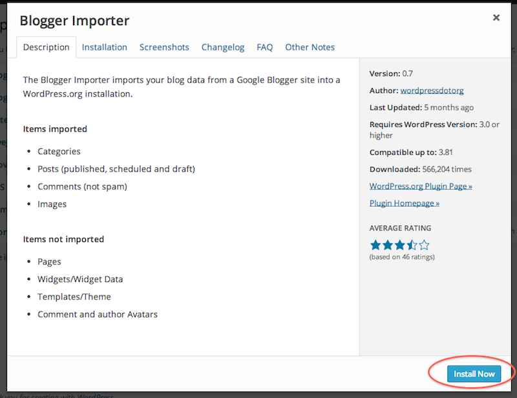The image size is (517, 398).
Task: Visit the WordPress.org Plugin Page link
Action: (x=421, y=186)
